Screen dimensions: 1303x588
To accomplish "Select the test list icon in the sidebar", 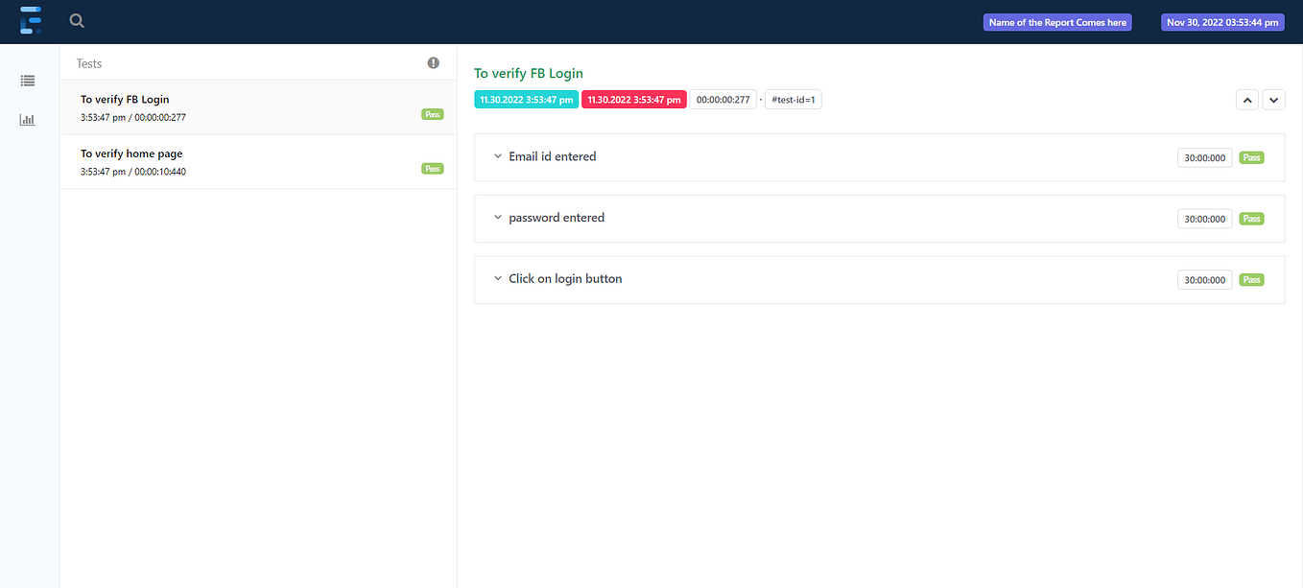I will pos(27,80).
